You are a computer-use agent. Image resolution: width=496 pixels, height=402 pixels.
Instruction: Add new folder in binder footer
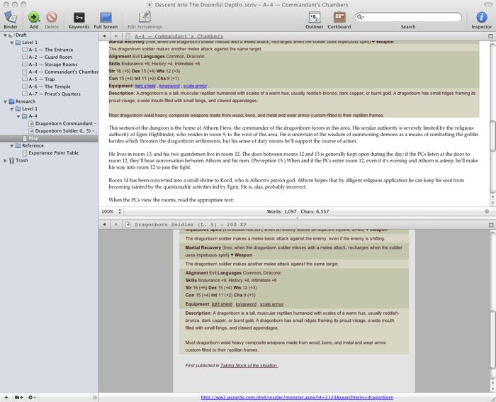(18, 397)
